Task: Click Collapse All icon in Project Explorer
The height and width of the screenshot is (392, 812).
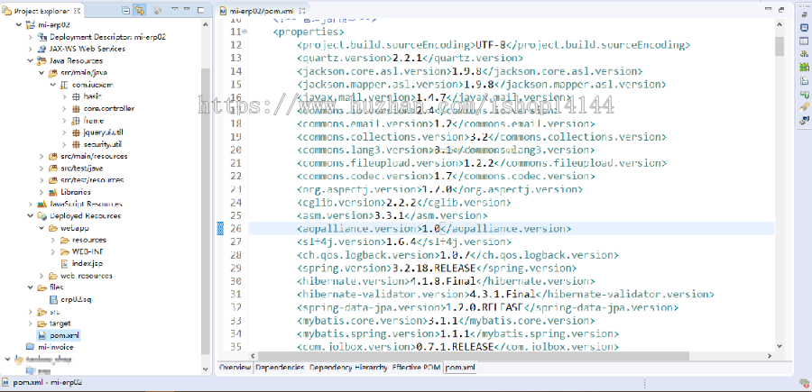Action: (125, 11)
